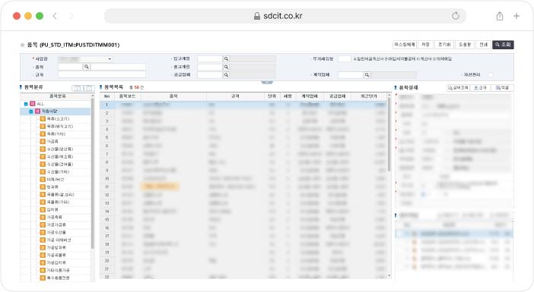The height and width of the screenshot is (292, 534).
Task: Click the magnifier lookup beside 출고계정 field
Action: pyautogui.click(x=226, y=68)
